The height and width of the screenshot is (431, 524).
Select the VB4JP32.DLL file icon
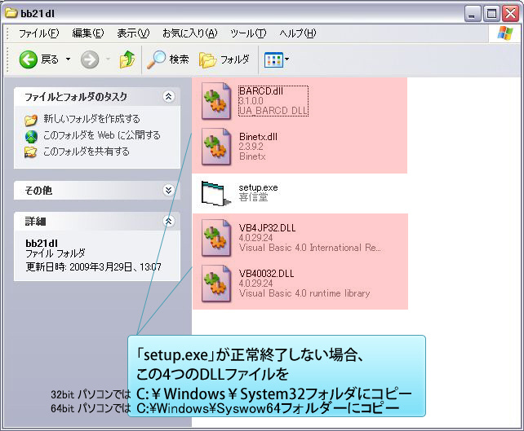(216, 238)
